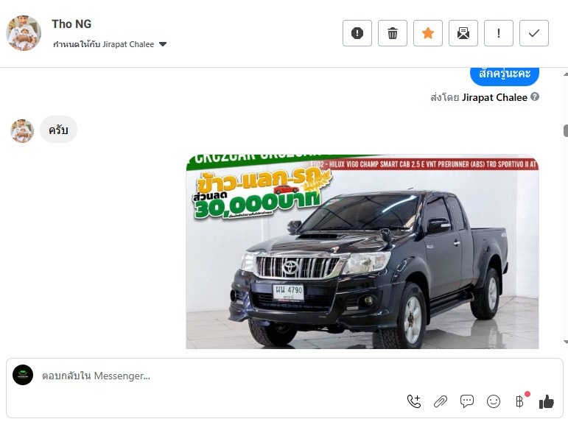Delete the conversation with trash icon
Viewport: 568px width, 422px height.
pos(393,33)
